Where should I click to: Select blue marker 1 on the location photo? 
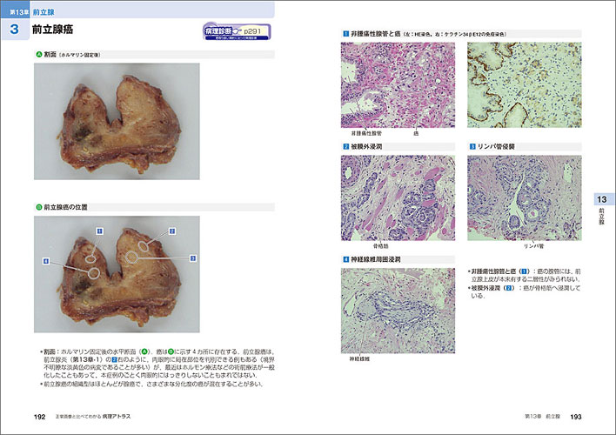click(x=100, y=231)
